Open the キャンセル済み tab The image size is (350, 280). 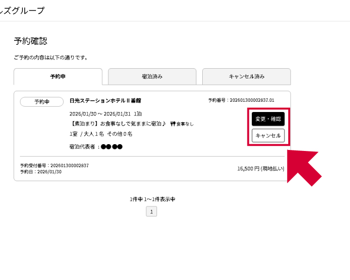(246, 77)
